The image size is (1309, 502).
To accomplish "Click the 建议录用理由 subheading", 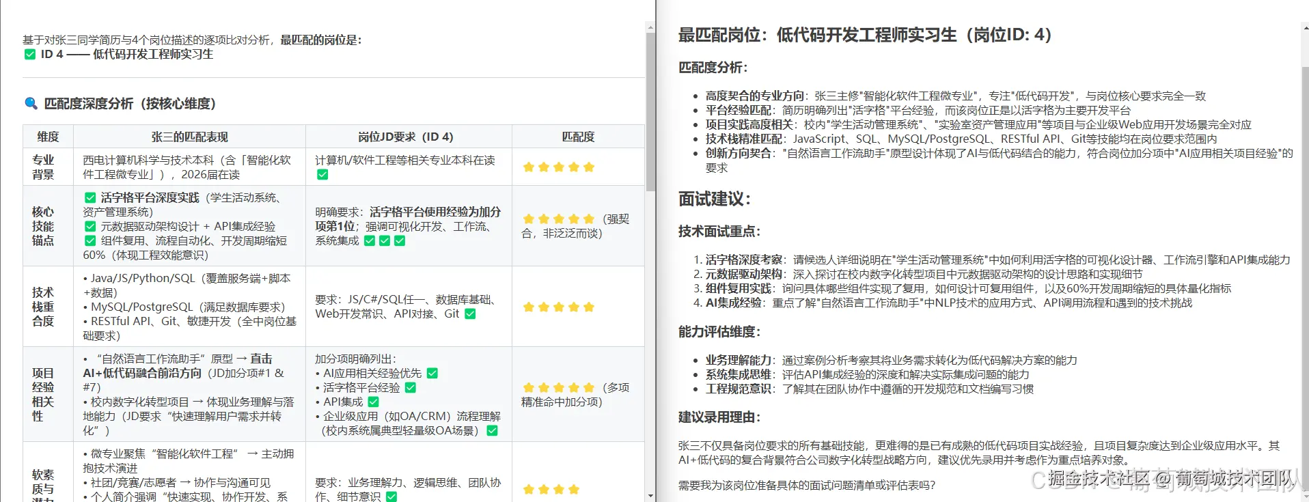I will click(719, 417).
